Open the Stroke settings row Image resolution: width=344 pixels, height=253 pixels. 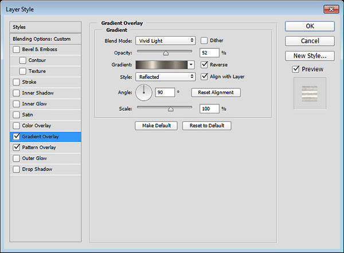45,82
